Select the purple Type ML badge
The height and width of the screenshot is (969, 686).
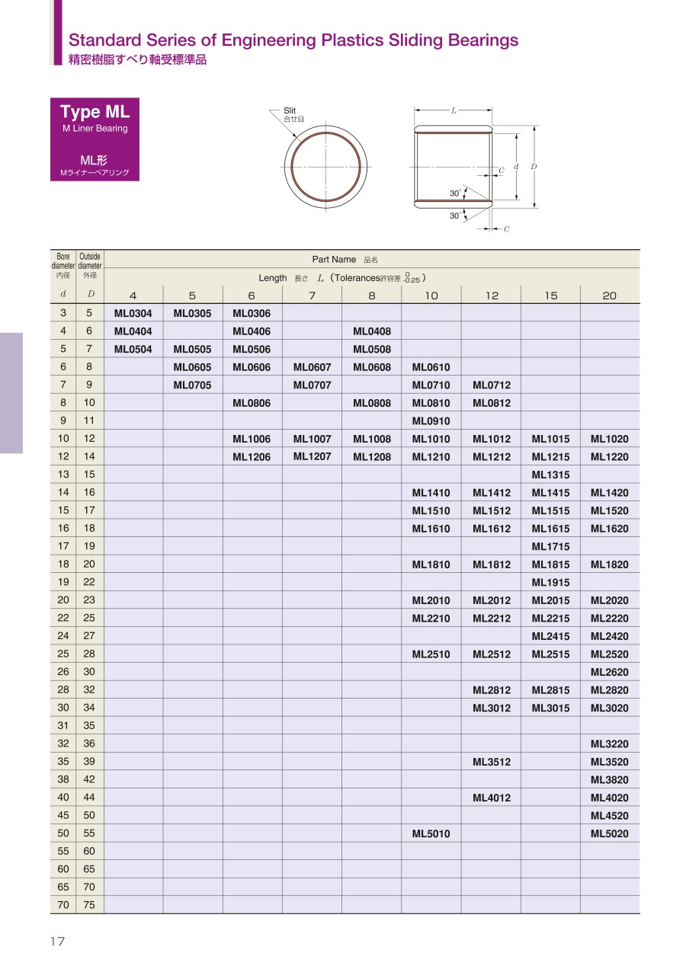pos(95,139)
